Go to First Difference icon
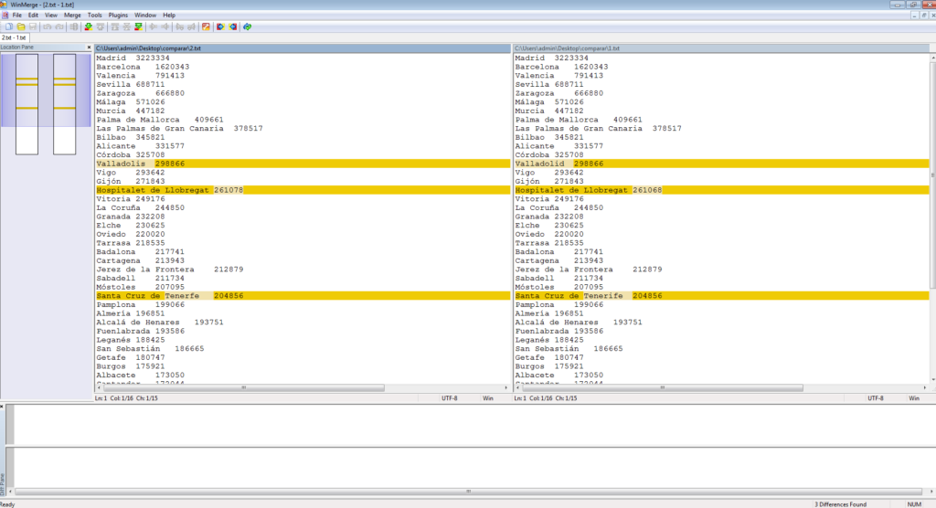Viewport: 936px width, 508px height. 114,26
